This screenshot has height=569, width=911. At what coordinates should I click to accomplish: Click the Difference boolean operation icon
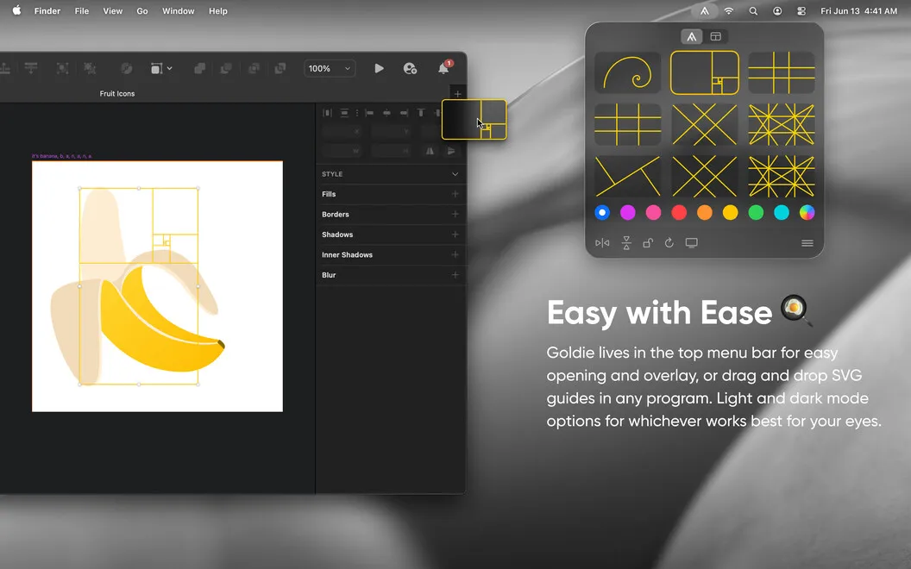(280, 68)
